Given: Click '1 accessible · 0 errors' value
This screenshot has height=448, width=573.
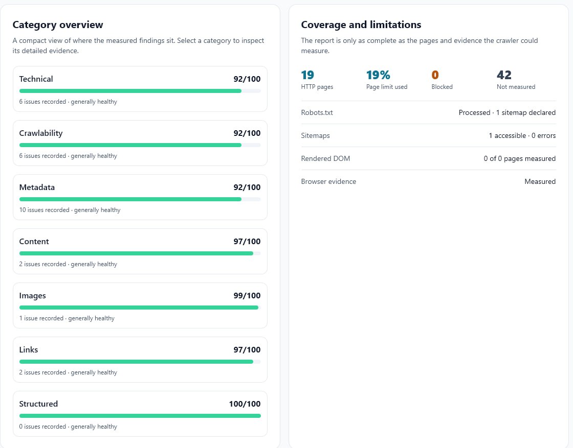Looking at the screenshot, I should point(522,136).
